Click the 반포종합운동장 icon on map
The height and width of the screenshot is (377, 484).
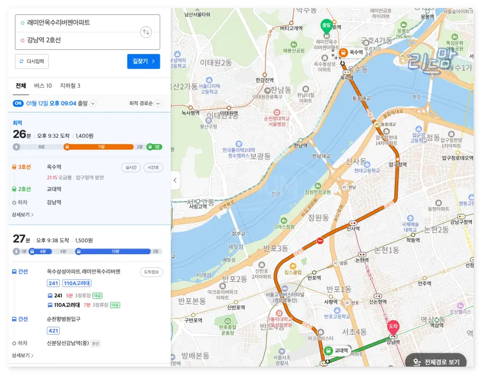coord(228,321)
